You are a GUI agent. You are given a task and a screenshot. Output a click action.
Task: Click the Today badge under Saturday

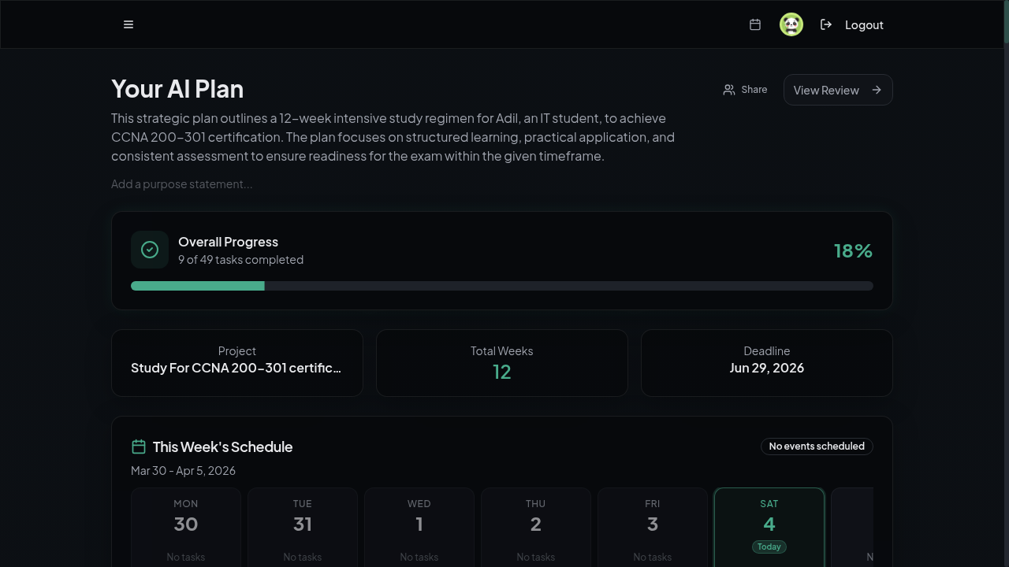click(x=769, y=547)
